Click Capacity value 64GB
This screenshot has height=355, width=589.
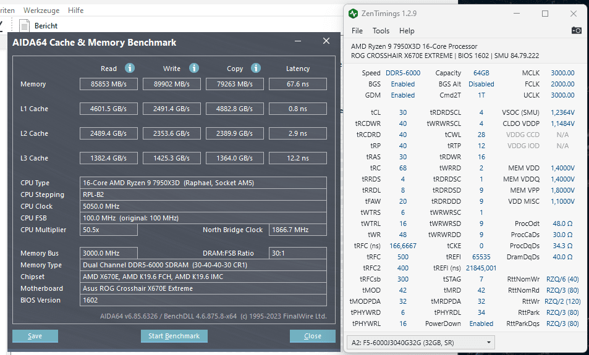481,73
